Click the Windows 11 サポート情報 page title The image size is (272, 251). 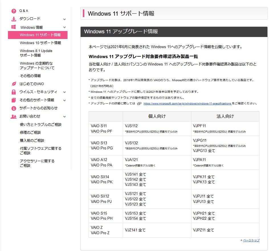(x=121, y=14)
